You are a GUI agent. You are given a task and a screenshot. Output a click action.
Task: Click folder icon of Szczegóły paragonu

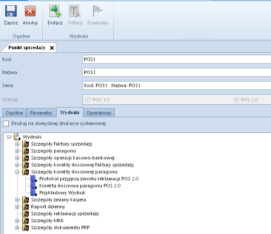tap(26, 151)
